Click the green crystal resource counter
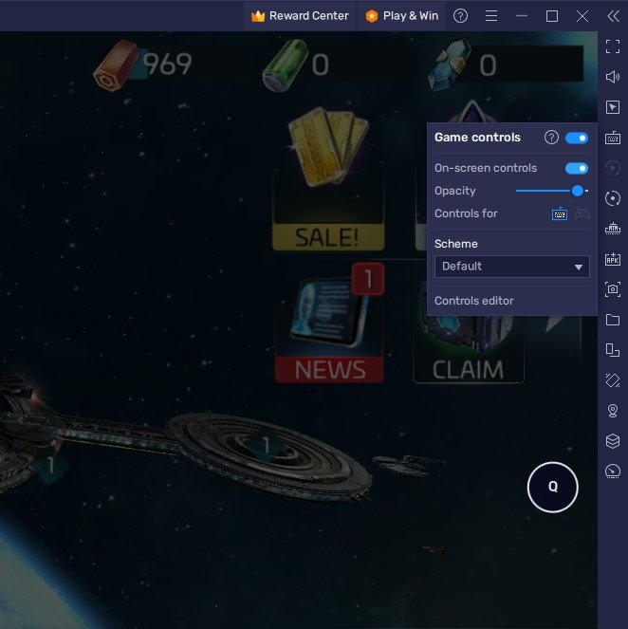 296,65
